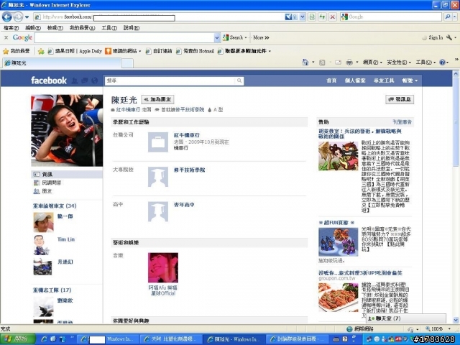Viewport: 460px width, 345px height.
Task: Open a new blank tab
Action: [x=127, y=63]
